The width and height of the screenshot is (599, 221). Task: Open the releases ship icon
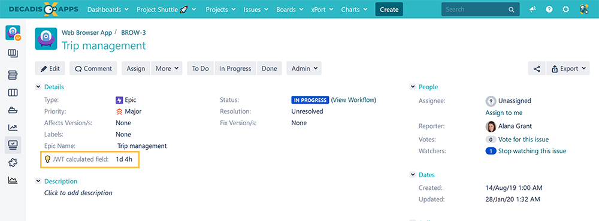[x=13, y=110]
